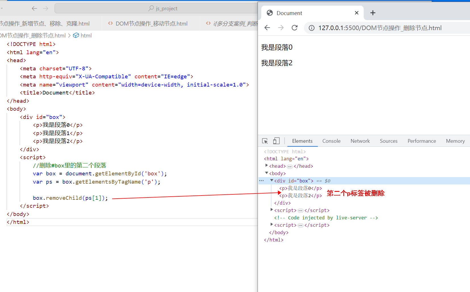Click the closing </html> line in editor
The height and width of the screenshot is (292, 470).
click(18, 222)
